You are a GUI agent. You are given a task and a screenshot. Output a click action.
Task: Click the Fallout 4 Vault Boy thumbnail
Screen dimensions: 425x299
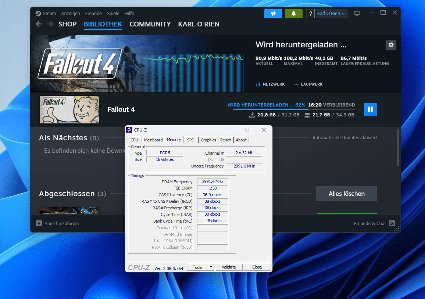[69, 109]
